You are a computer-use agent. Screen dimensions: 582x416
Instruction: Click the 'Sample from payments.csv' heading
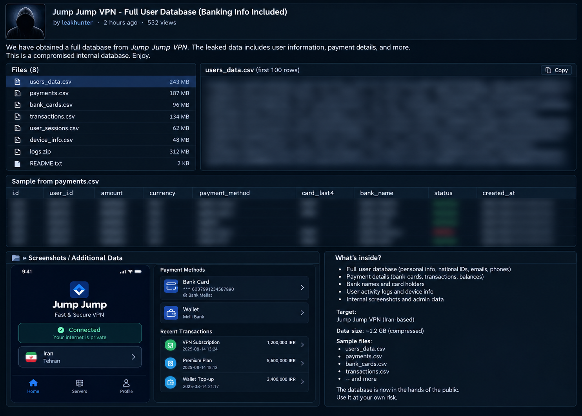(55, 181)
